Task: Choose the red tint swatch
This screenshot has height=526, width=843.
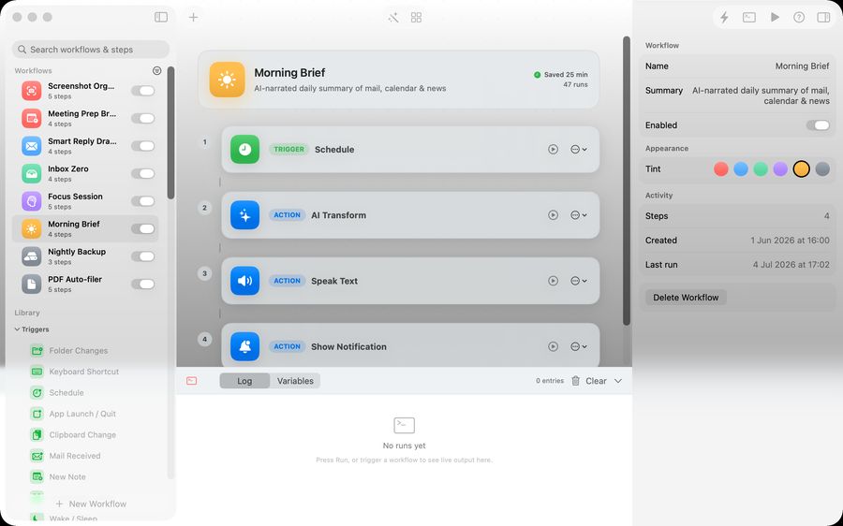Action: (721, 169)
